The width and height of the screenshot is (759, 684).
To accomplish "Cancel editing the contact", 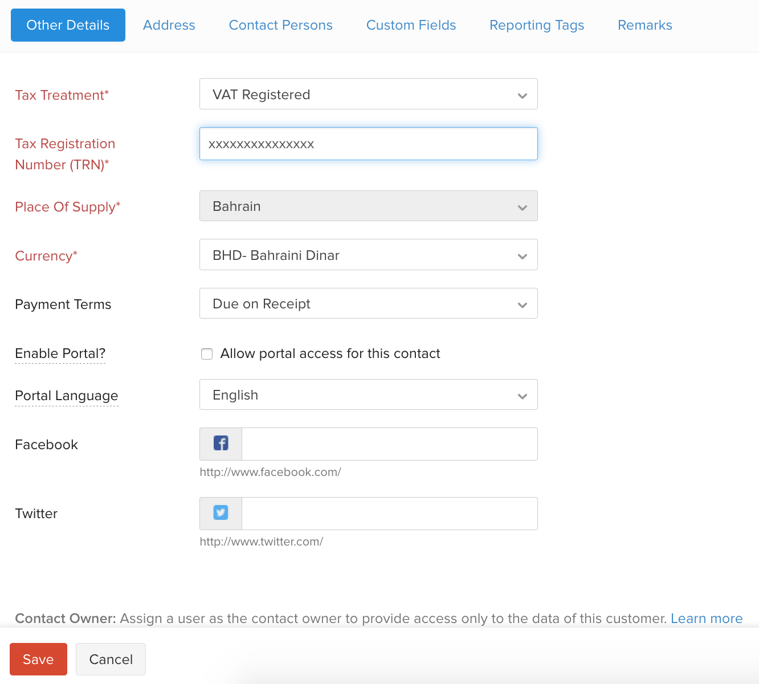I will (x=111, y=659).
